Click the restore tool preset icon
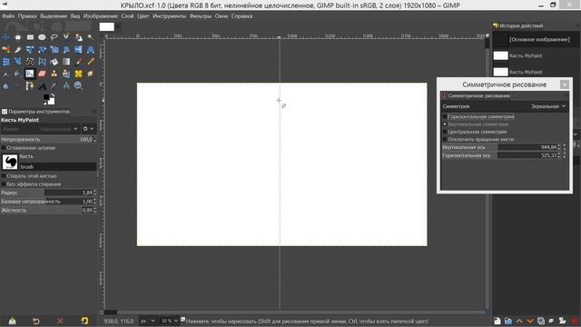This screenshot has height=327, width=581. (x=36, y=321)
